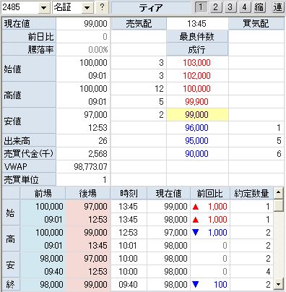Click the 買気配 column header
Screen dimensions: 286x292
(x=256, y=24)
